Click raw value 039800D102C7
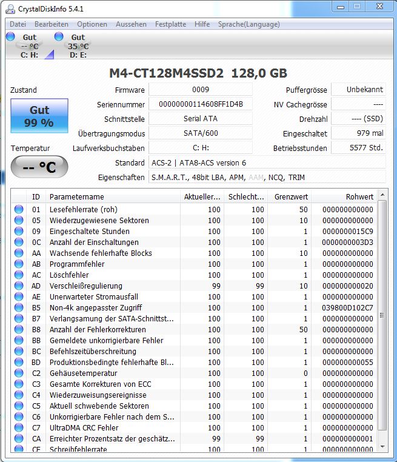Viewport: 397px width, 462px height. point(347,307)
